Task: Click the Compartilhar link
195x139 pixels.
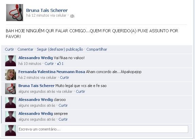Action: tap(96, 49)
